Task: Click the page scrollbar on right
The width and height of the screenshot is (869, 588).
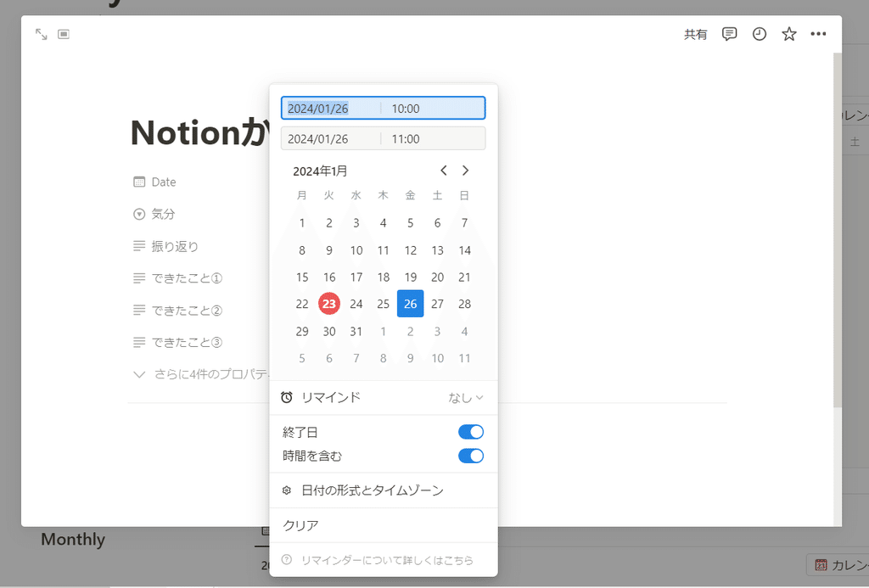Action: pos(838,230)
